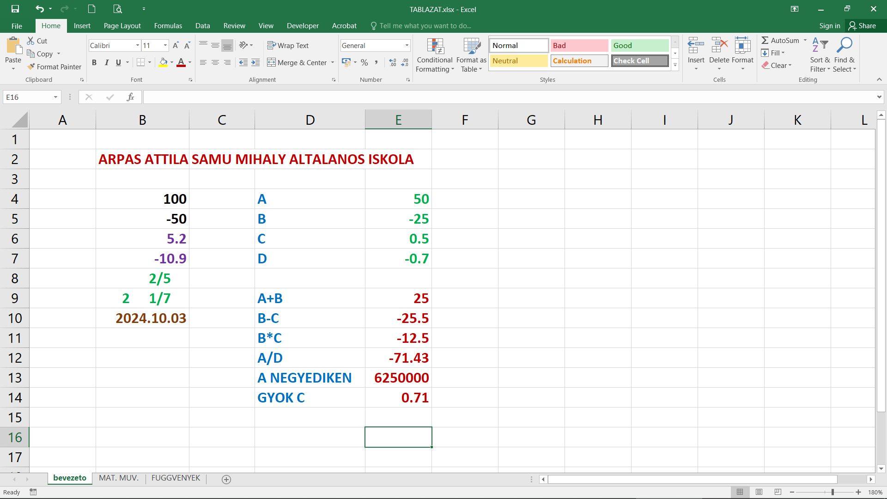Open the Formulas ribbon tab
Screen dimensions: 887x499
pos(168,26)
